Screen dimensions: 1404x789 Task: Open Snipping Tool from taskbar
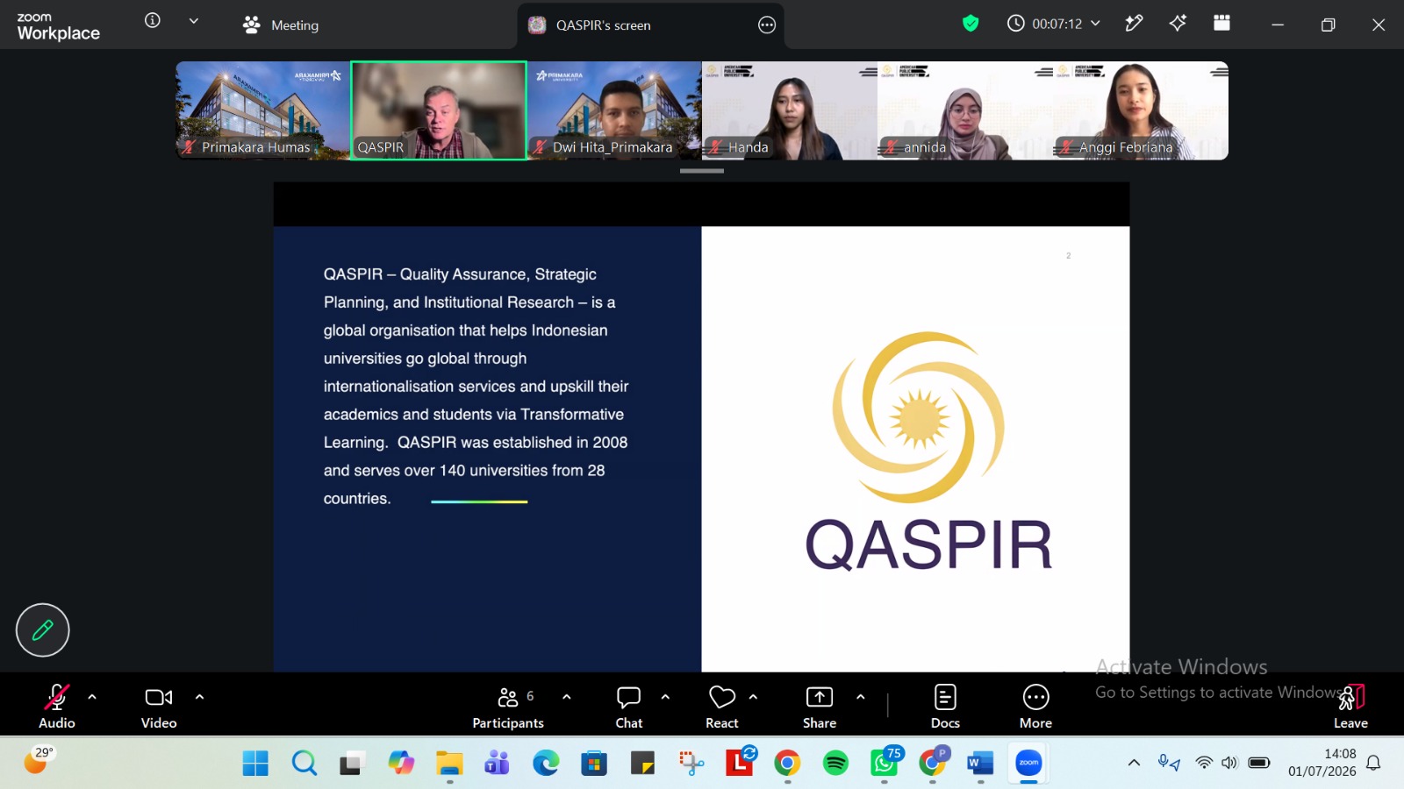[x=691, y=764]
